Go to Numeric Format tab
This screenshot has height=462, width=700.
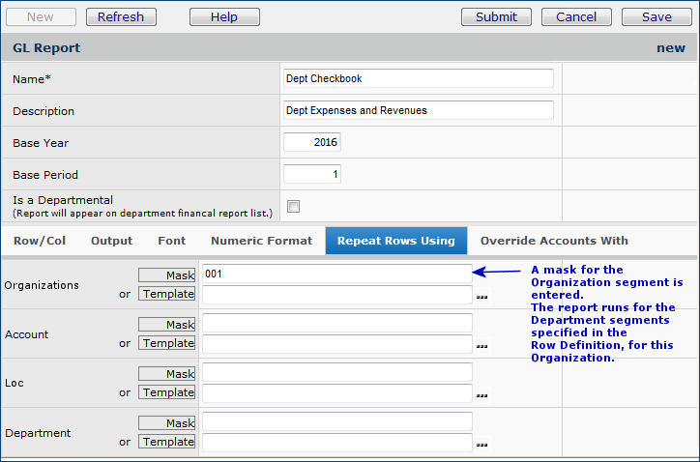(261, 241)
